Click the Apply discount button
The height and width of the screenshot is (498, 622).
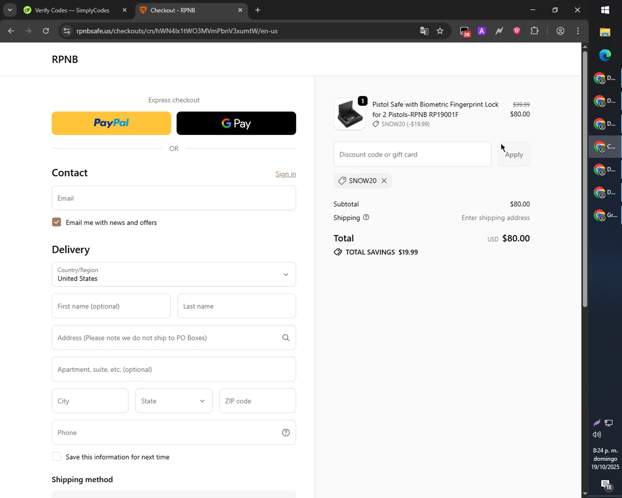(514, 154)
